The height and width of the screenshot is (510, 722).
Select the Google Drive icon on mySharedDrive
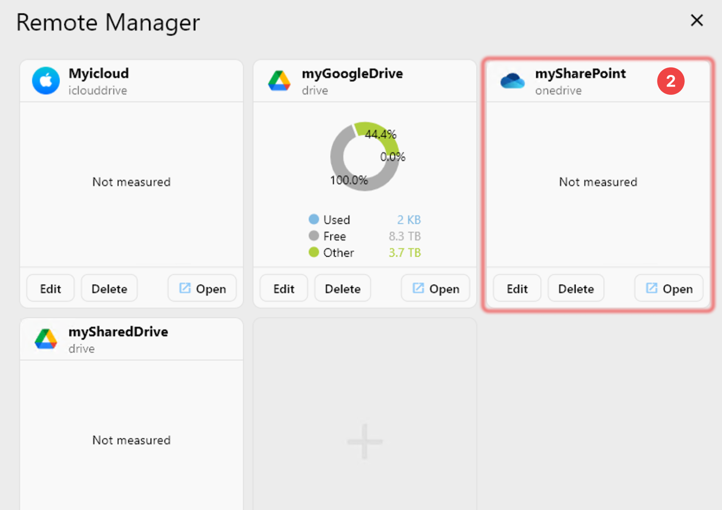[46, 339]
